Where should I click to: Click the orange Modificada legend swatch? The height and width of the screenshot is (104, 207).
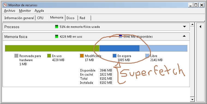point(82,56)
